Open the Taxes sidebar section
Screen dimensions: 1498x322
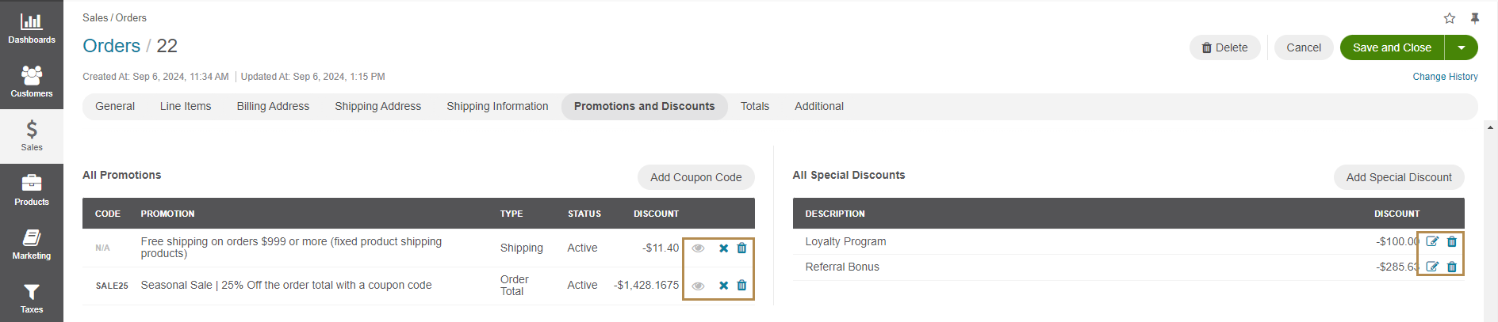[32, 298]
